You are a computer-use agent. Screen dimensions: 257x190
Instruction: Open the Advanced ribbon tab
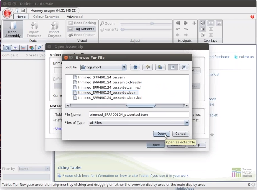point(75,17)
